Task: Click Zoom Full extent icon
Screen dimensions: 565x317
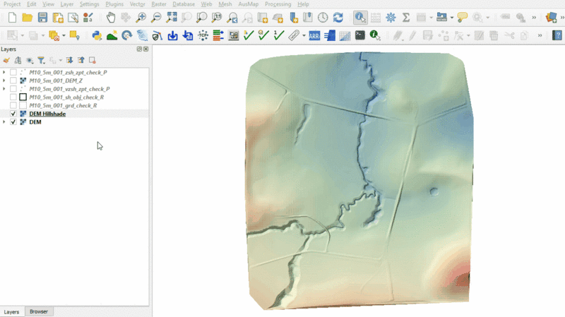Action: coord(172,17)
